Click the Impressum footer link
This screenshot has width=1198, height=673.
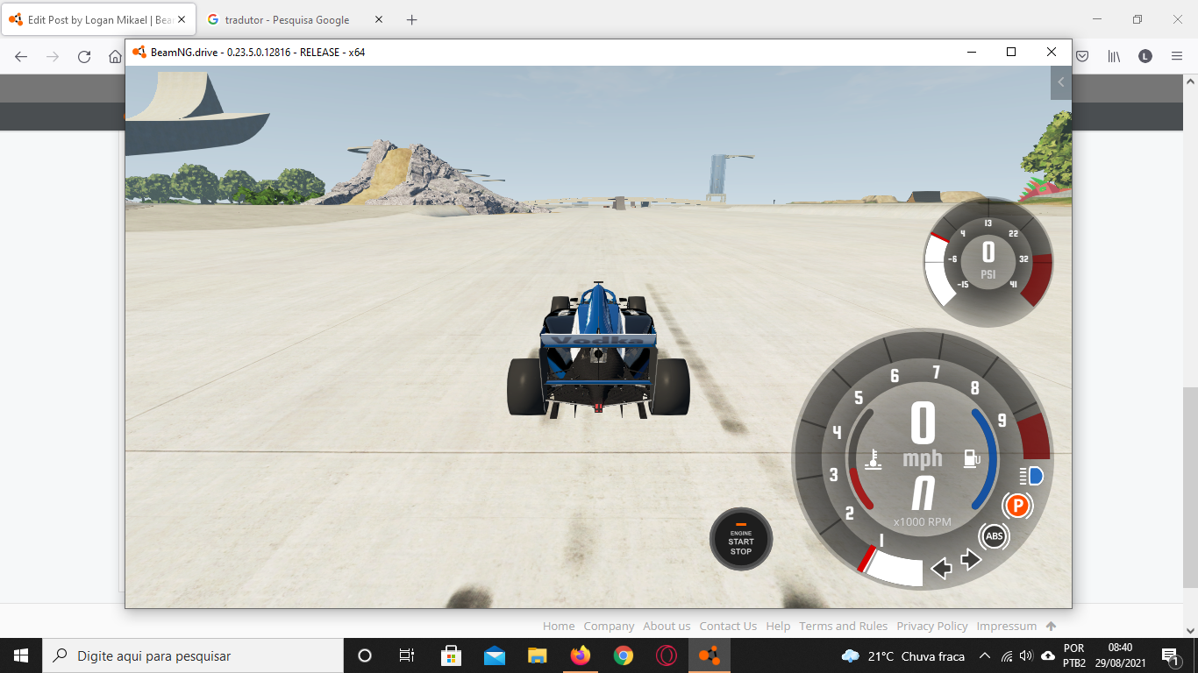(1007, 626)
